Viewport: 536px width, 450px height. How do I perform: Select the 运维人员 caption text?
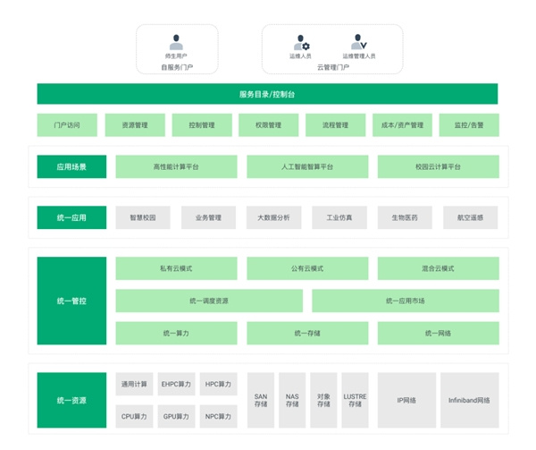[300, 56]
